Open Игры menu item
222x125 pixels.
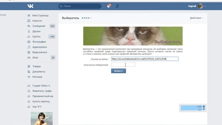coord(35,58)
